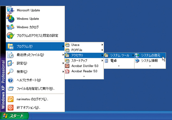Click the 電卓 calculator icon
This screenshot has height=120, width=172.
coord(106,60)
